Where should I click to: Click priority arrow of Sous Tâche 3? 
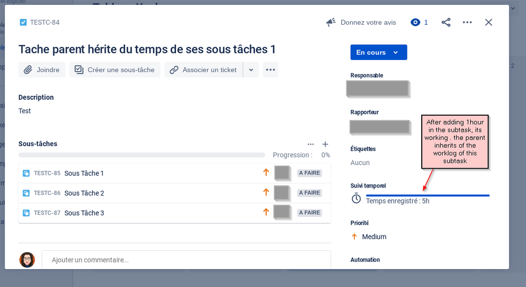pos(266,212)
